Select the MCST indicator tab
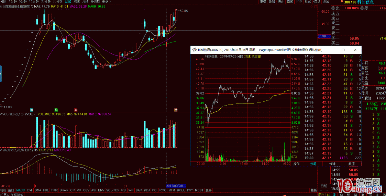386x196 pixels. [199, 190]
